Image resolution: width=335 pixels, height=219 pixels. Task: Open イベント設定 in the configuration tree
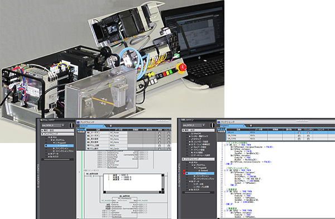[198, 150]
